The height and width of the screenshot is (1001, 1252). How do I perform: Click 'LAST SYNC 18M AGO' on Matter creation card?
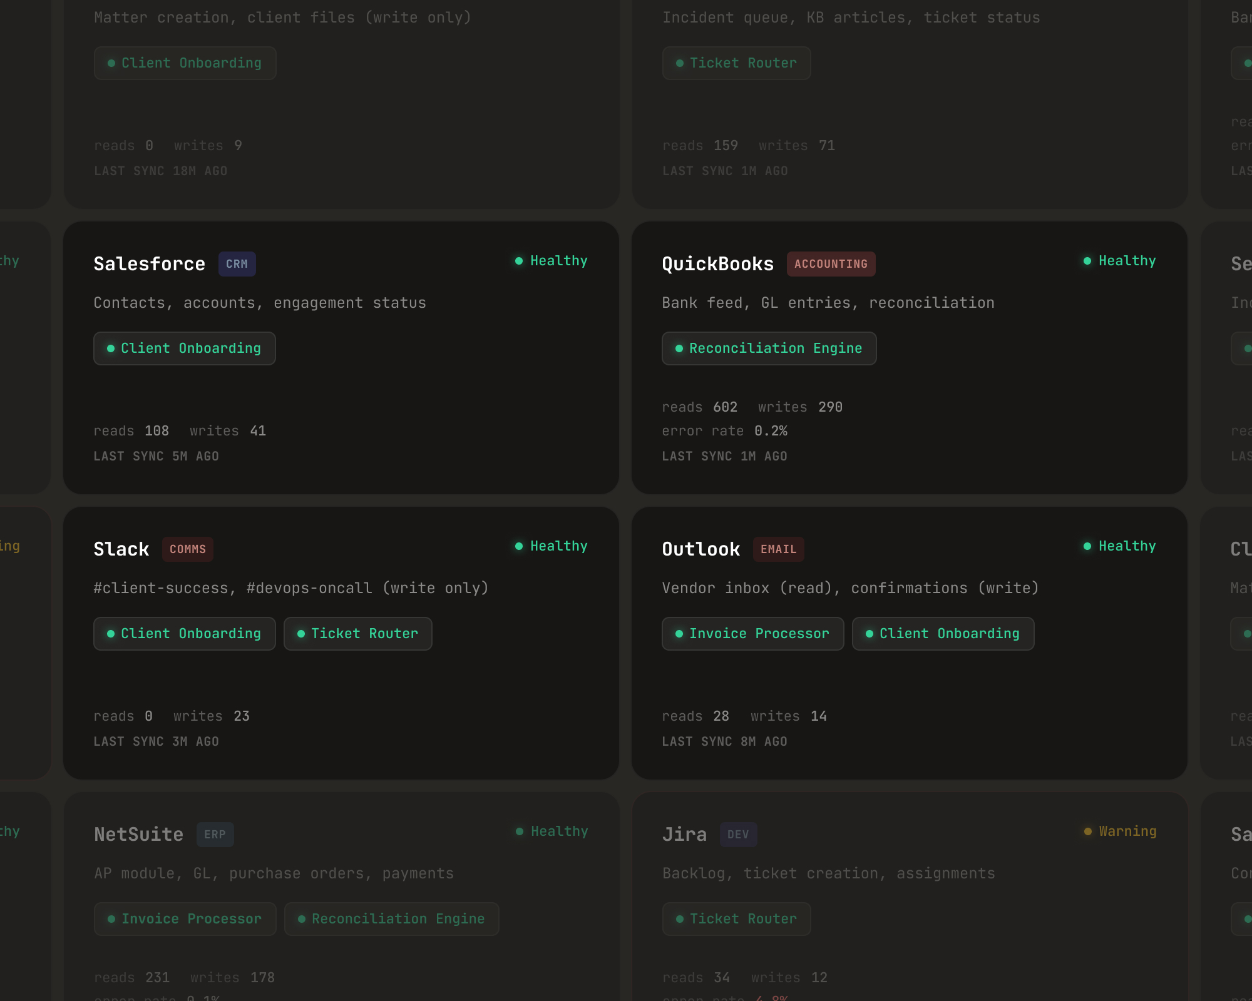(x=161, y=171)
